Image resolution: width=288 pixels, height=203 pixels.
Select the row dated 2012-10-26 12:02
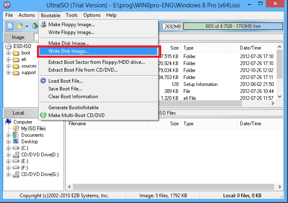click(217, 70)
